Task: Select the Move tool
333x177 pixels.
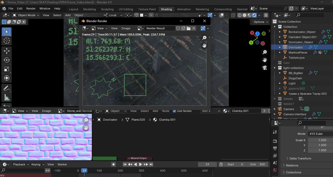Action: point(7,51)
